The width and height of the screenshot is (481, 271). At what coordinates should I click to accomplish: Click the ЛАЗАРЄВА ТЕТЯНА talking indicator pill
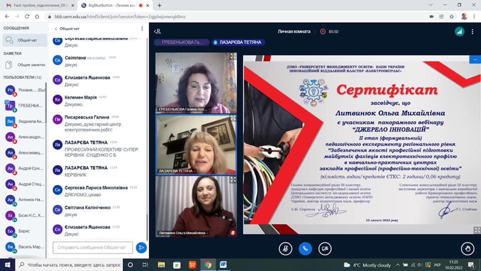(238, 43)
